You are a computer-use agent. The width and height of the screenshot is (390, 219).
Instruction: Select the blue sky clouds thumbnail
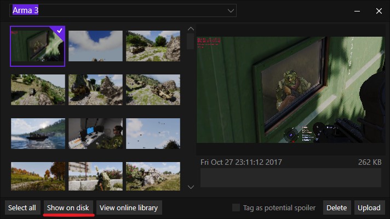pos(95,46)
